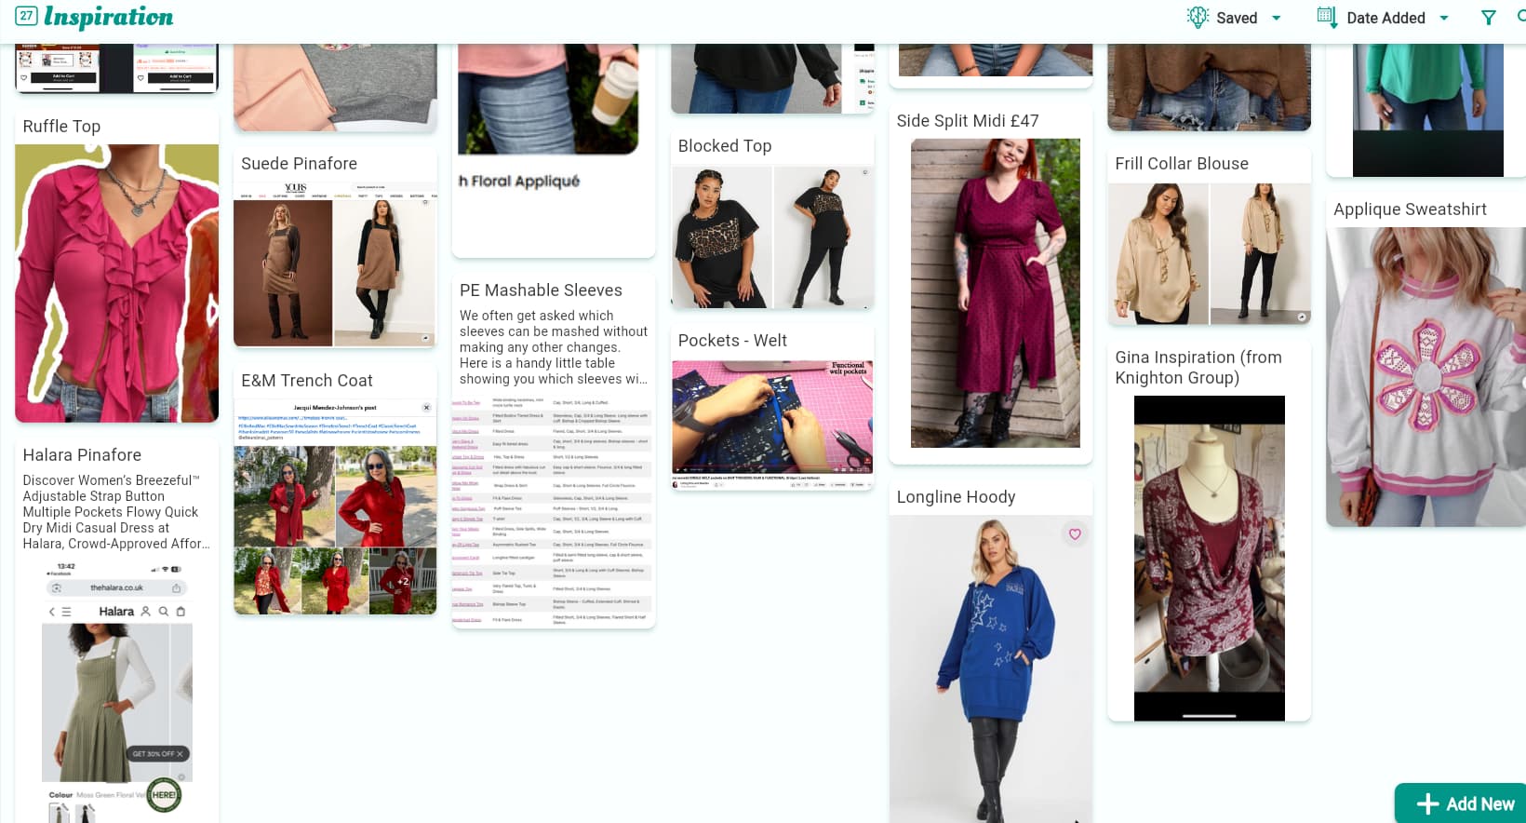This screenshot has height=823, width=1526.
Task: Expand the Saved dropdown arrow
Action: pos(1277,19)
